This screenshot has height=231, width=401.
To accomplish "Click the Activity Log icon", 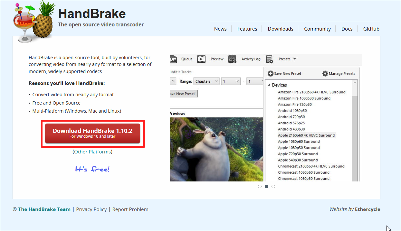I will coord(232,59).
